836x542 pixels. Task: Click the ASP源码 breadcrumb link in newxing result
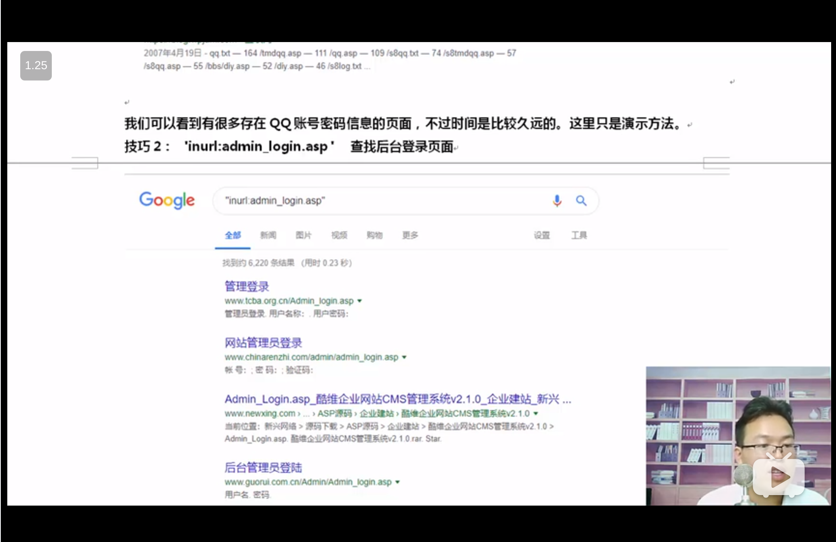pos(335,413)
